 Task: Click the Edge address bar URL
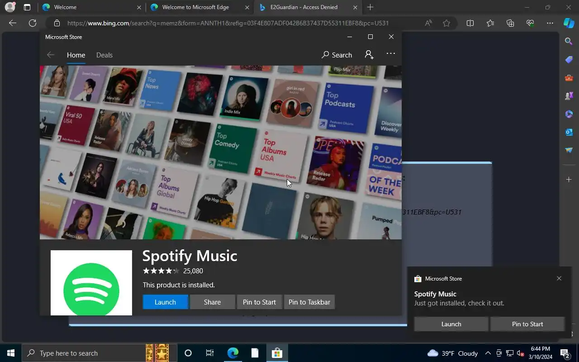tap(228, 23)
